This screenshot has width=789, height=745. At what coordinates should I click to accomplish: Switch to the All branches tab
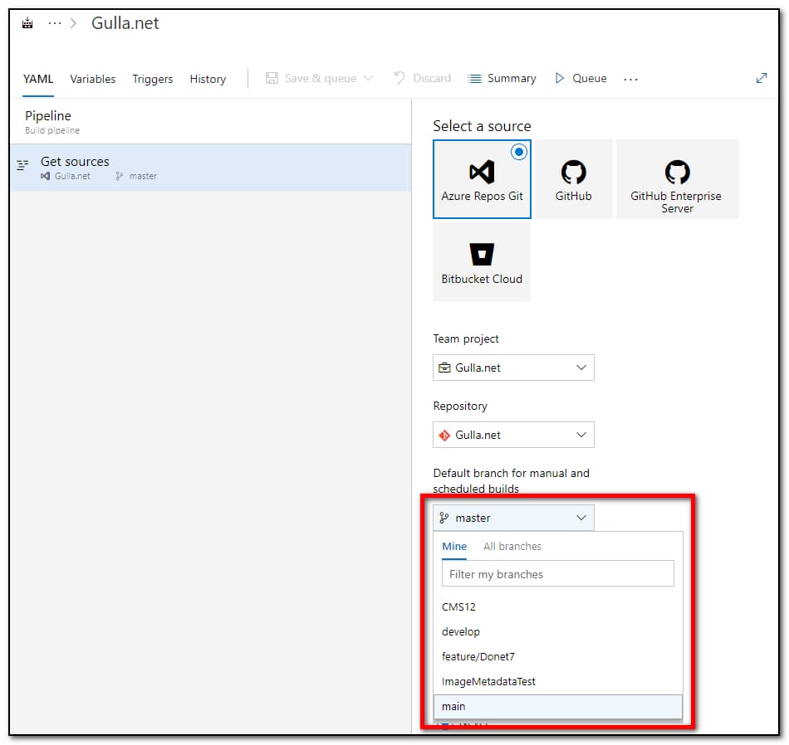tap(512, 546)
